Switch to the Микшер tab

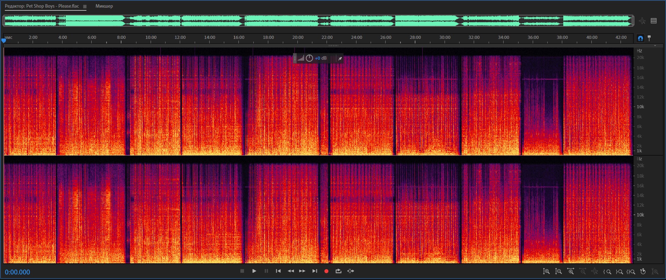(104, 6)
